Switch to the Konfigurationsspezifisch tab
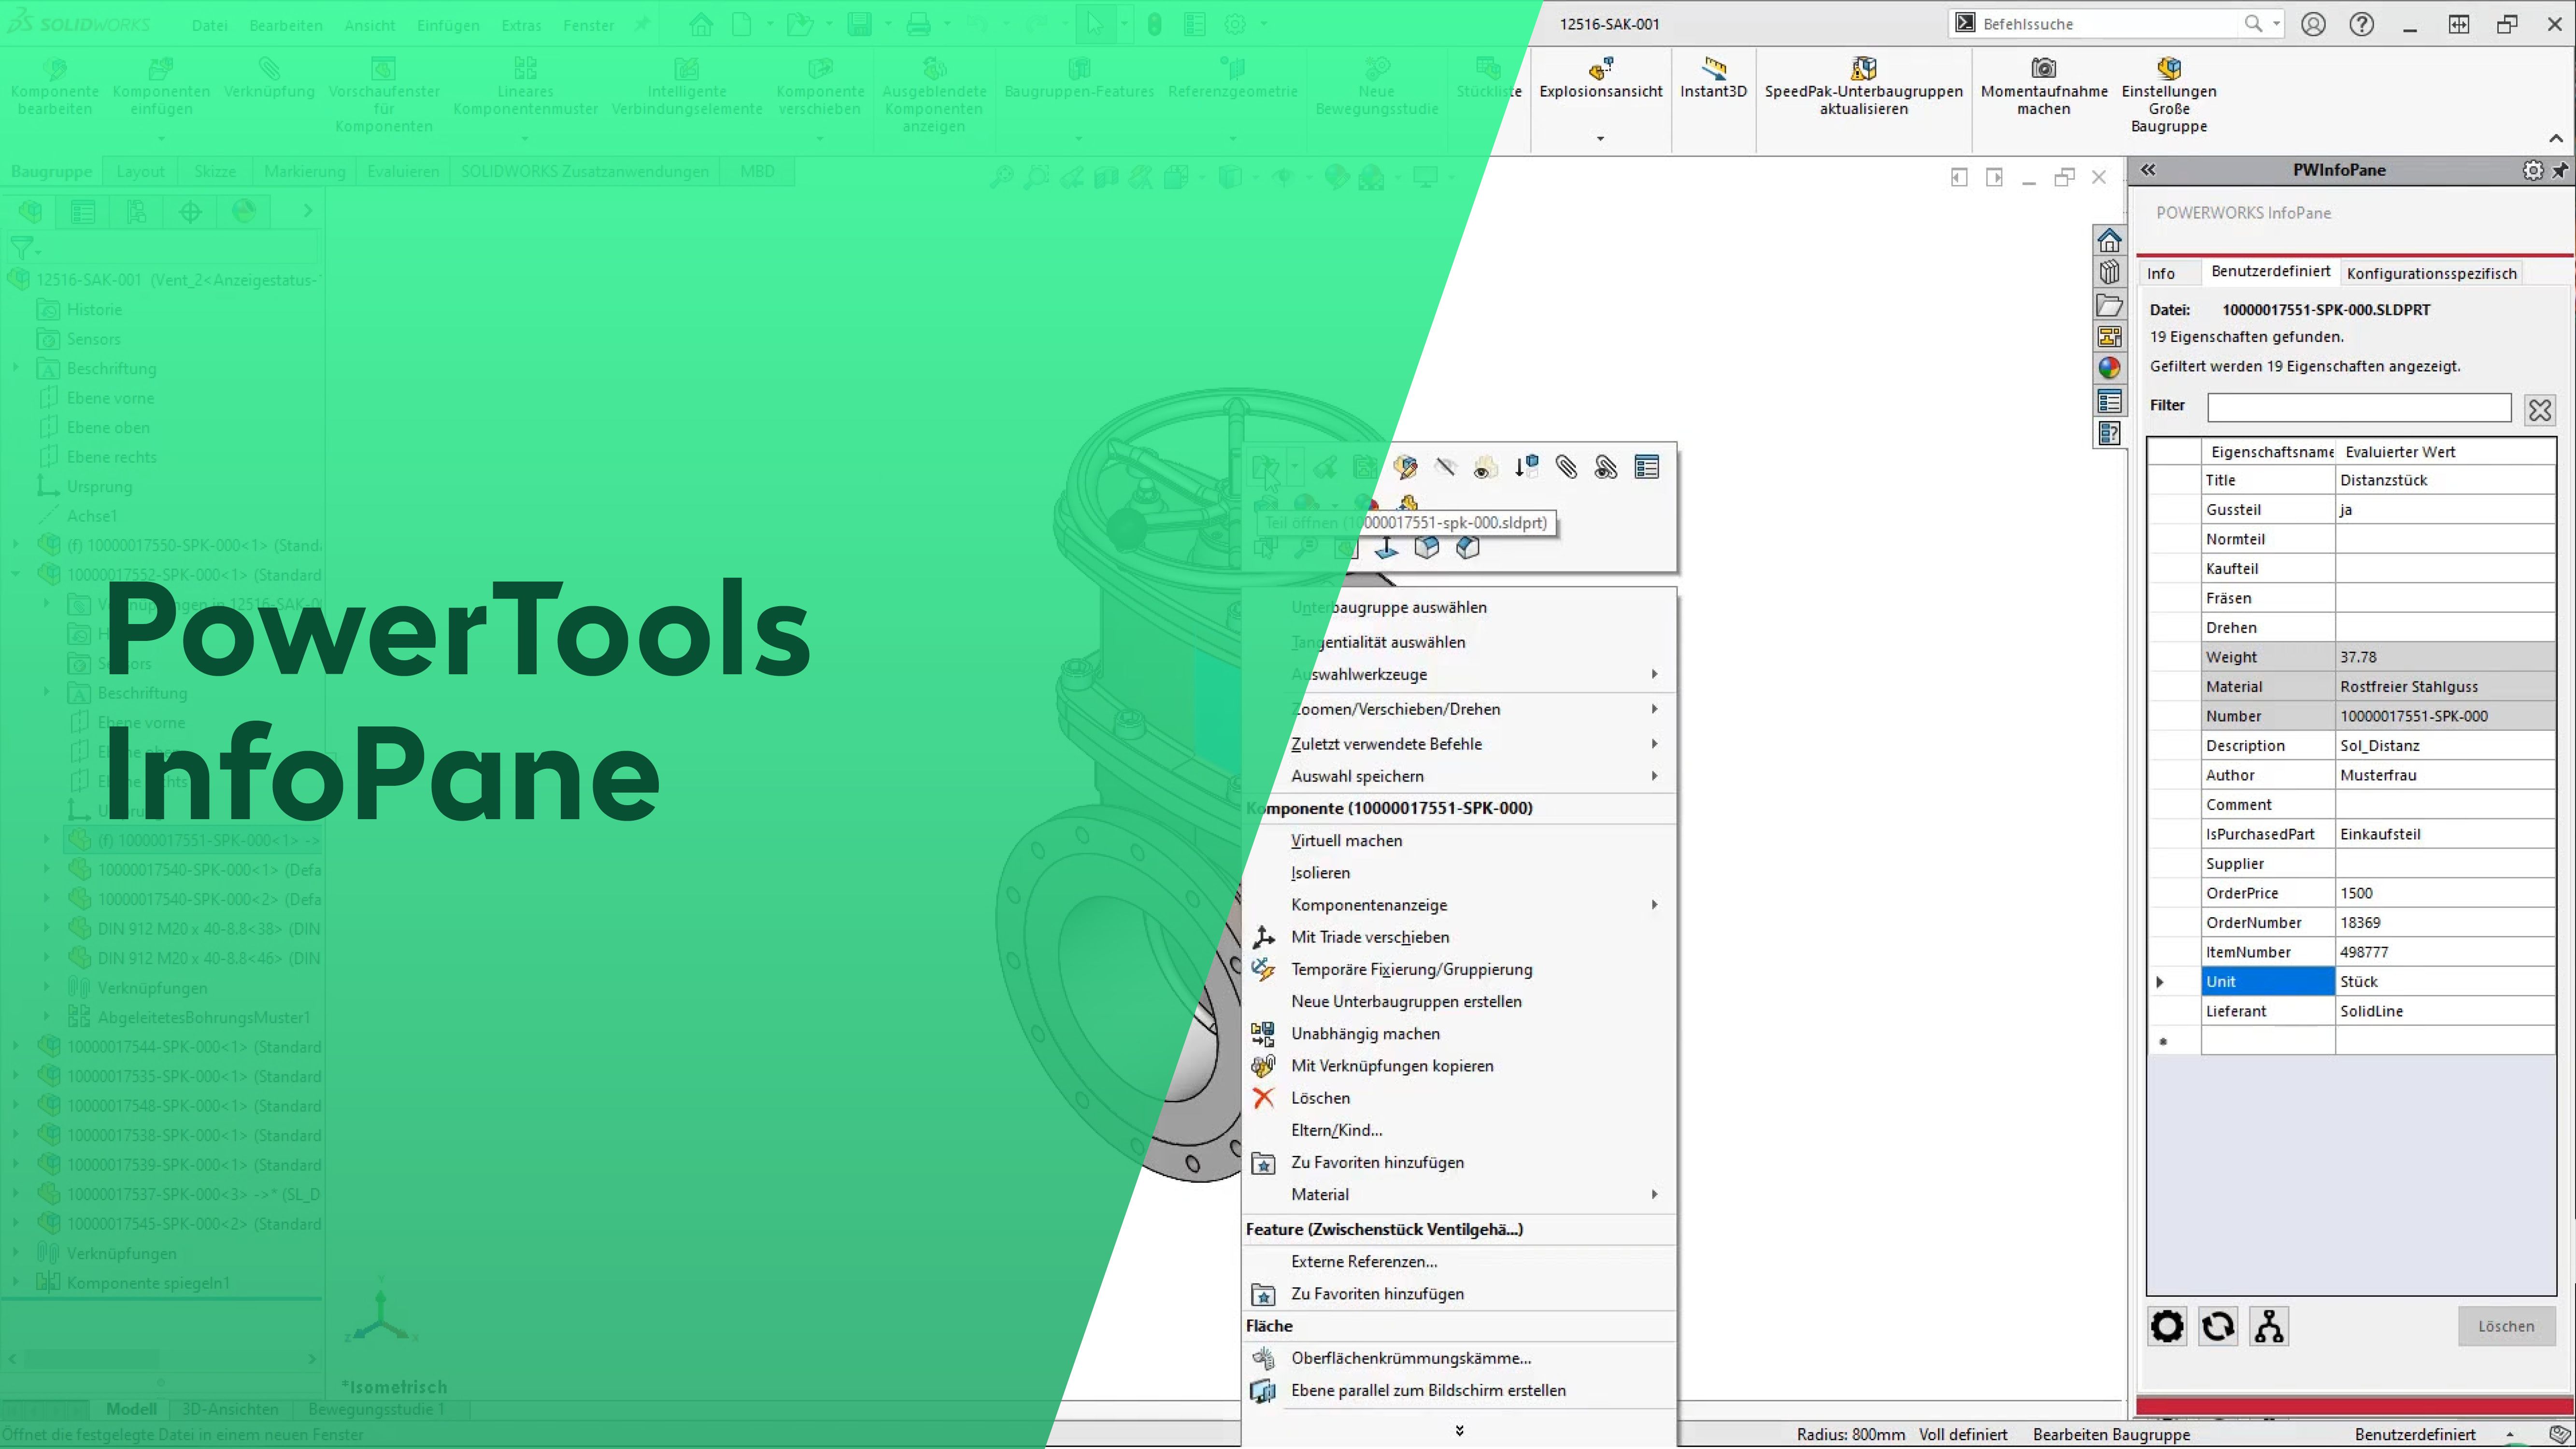 pyautogui.click(x=2431, y=273)
